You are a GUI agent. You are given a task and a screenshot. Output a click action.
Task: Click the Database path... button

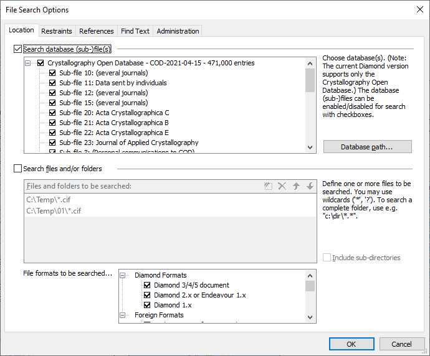pyautogui.click(x=367, y=147)
